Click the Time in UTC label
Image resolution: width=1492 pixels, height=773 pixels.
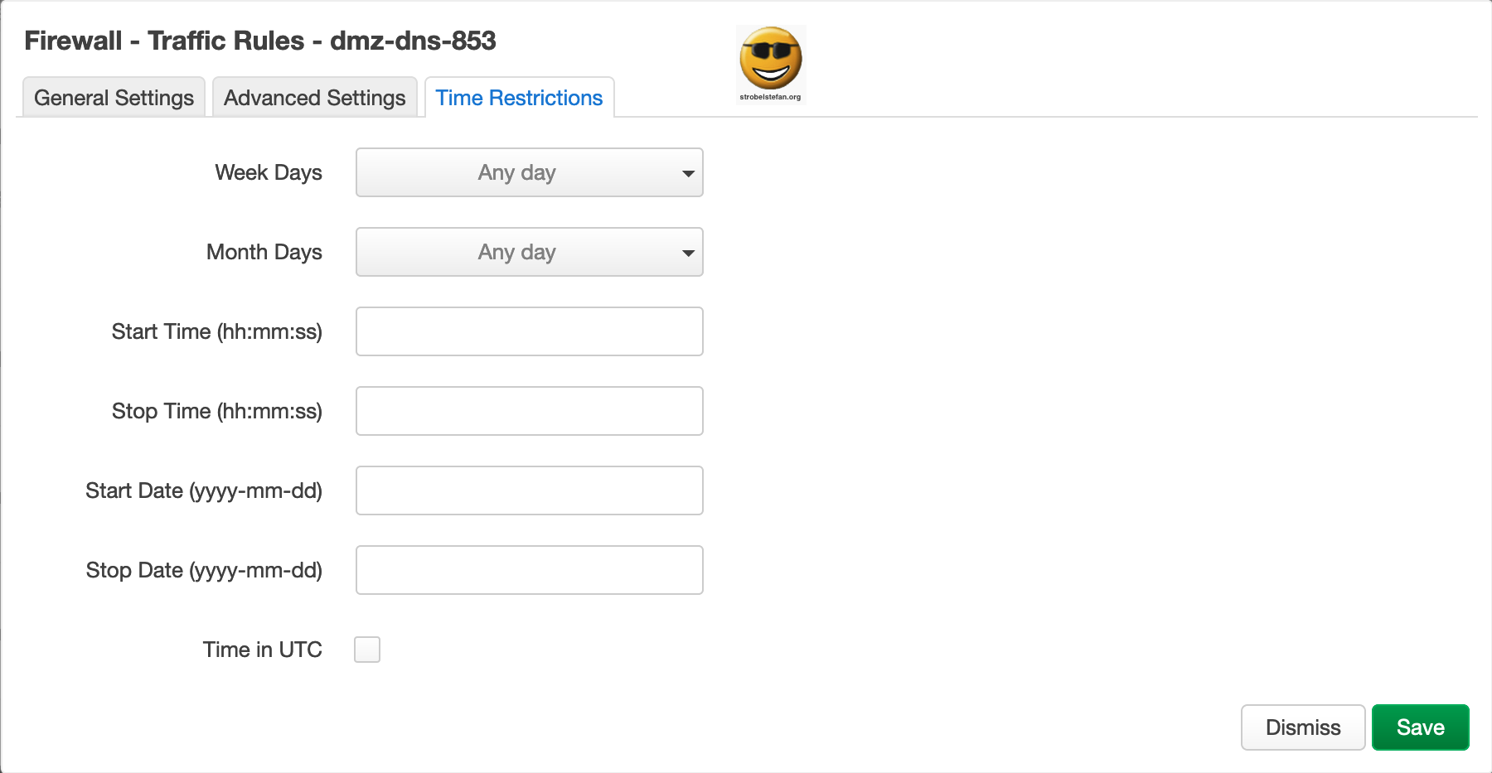click(x=262, y=650)
